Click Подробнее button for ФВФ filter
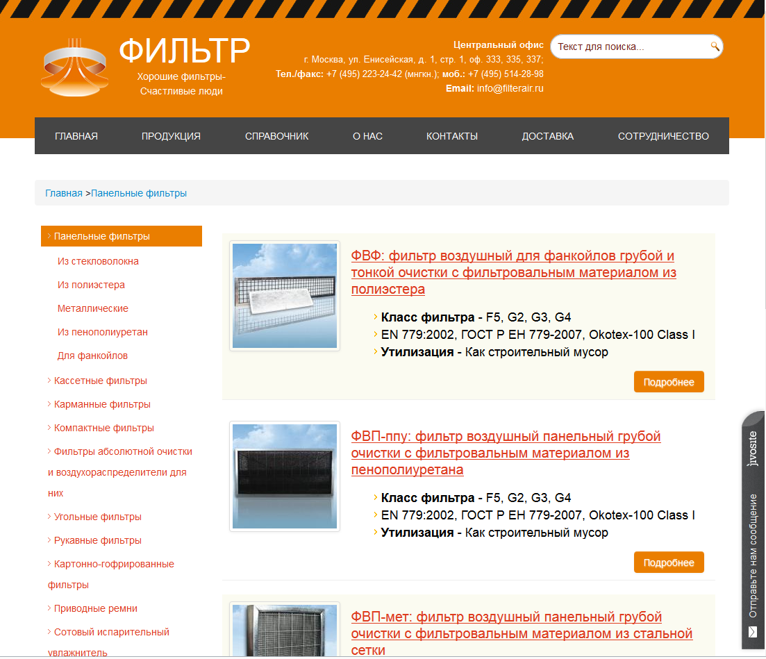This screenshot has width=766, height=659. [x=669, y=382]
